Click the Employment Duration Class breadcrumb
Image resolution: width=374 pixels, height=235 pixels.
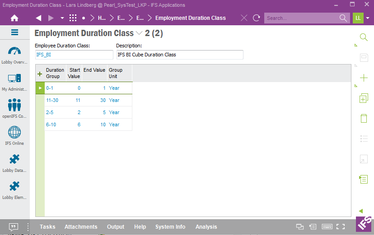coord(190,18)
